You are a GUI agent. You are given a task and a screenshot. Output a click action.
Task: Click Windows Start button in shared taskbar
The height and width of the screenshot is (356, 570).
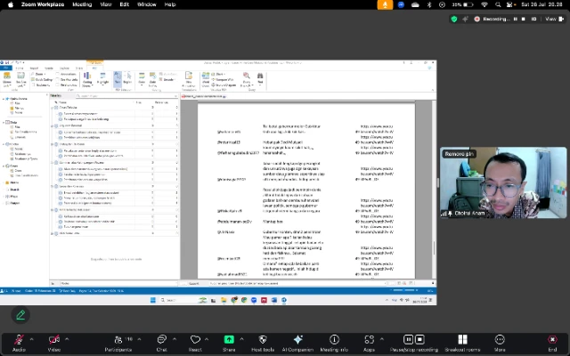tap(153, 300)
